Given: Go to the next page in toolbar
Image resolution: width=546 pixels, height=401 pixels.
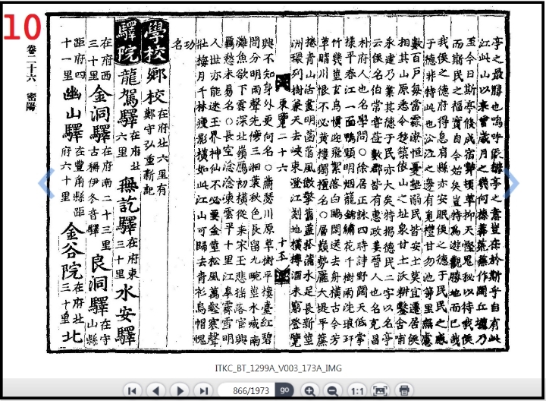Looking at the screenshot, I should [x=180, y=391].
